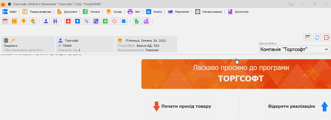331x120 pixels.
Task: Click the red exit door icon
Action: (x=327, y=37)
